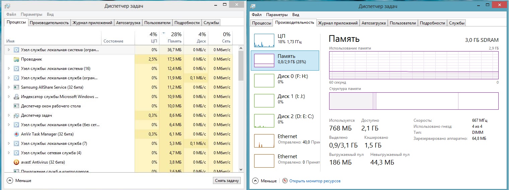The width and height of the screenshot is (509, 190).
Task: Click the Диспетчер задач process row icon
Action: tap(16, 115)
